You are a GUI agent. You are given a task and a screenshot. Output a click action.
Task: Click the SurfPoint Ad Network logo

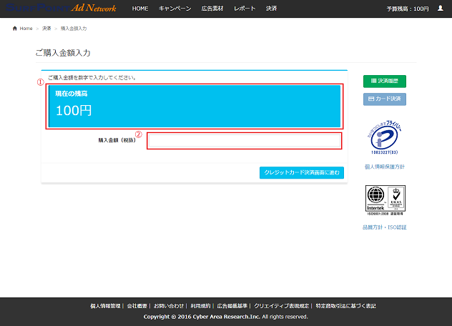[x=61, y=8]
